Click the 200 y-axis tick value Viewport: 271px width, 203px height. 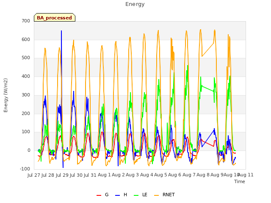tap(26, 114)
